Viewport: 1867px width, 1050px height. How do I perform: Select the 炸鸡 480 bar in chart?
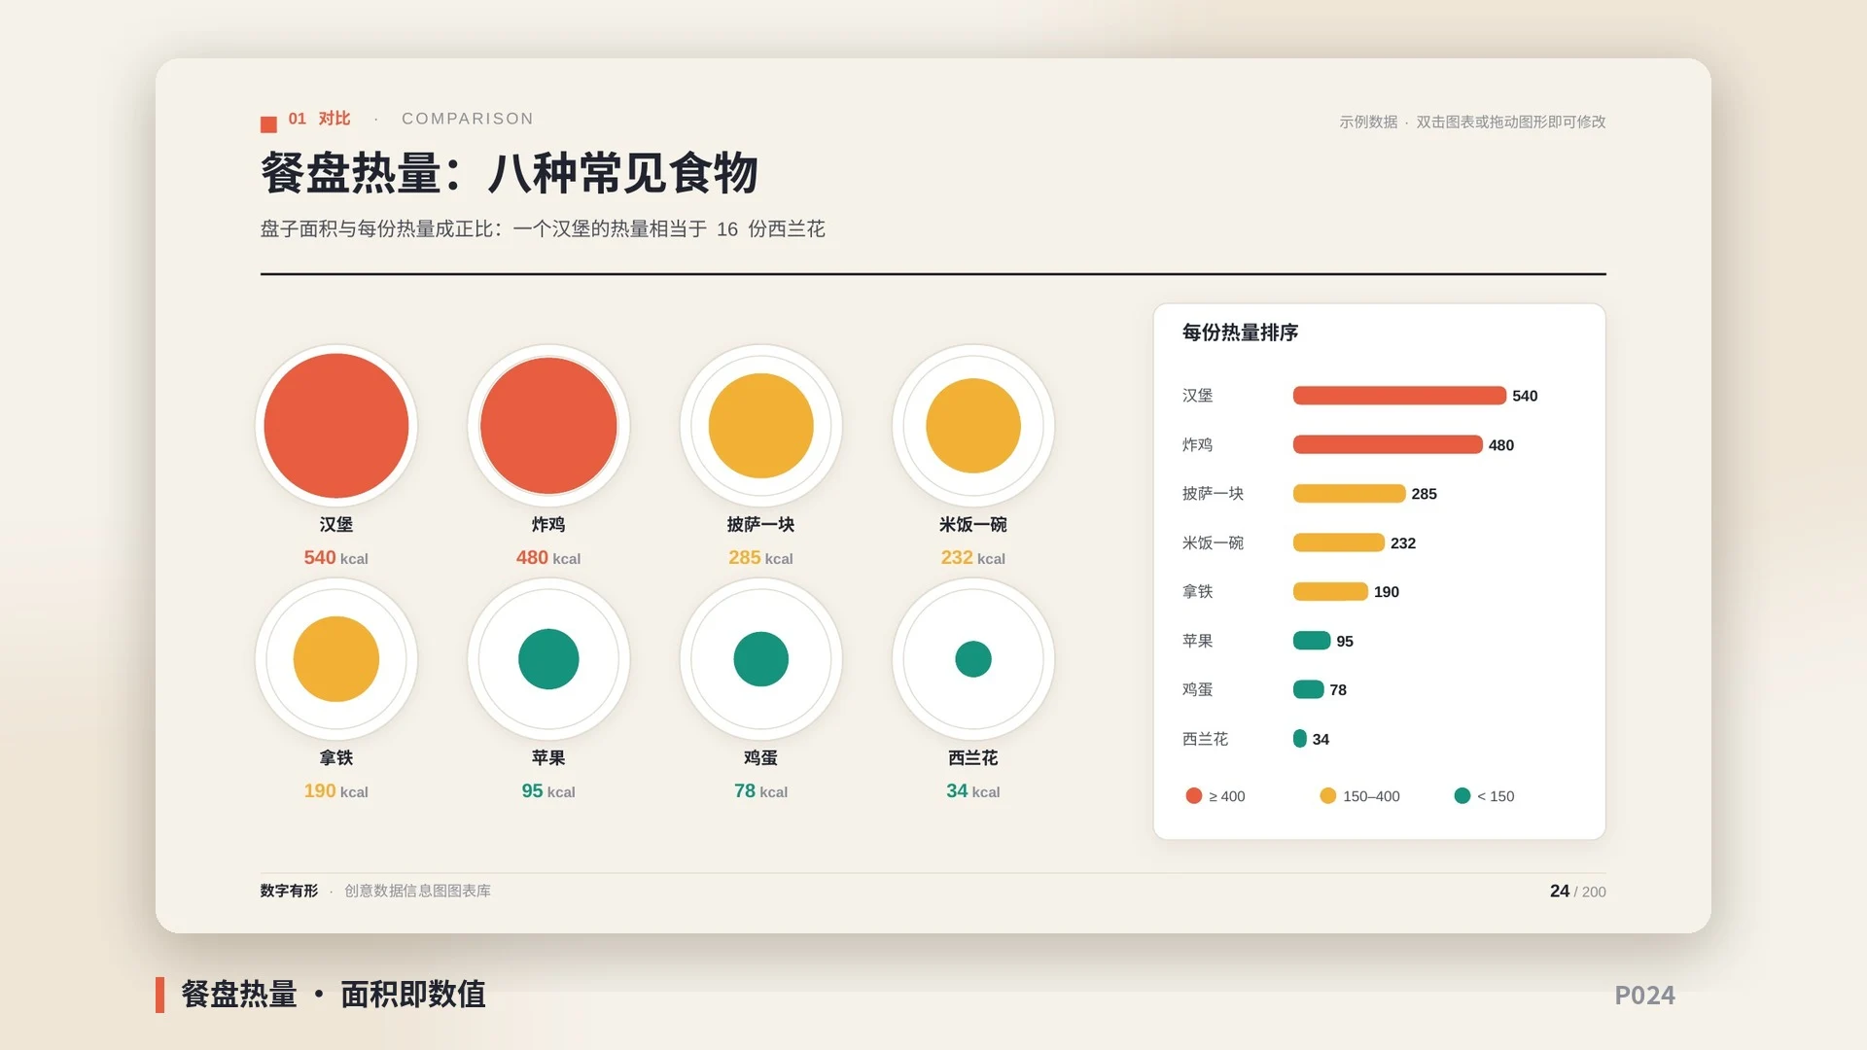(x=1388, y=444)
